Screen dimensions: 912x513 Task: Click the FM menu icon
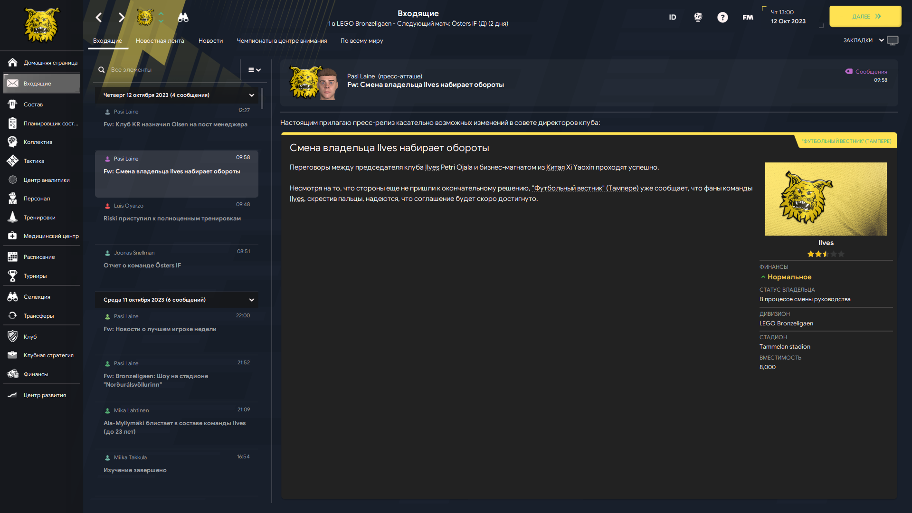pyautogui.click(x=748, y=18)
